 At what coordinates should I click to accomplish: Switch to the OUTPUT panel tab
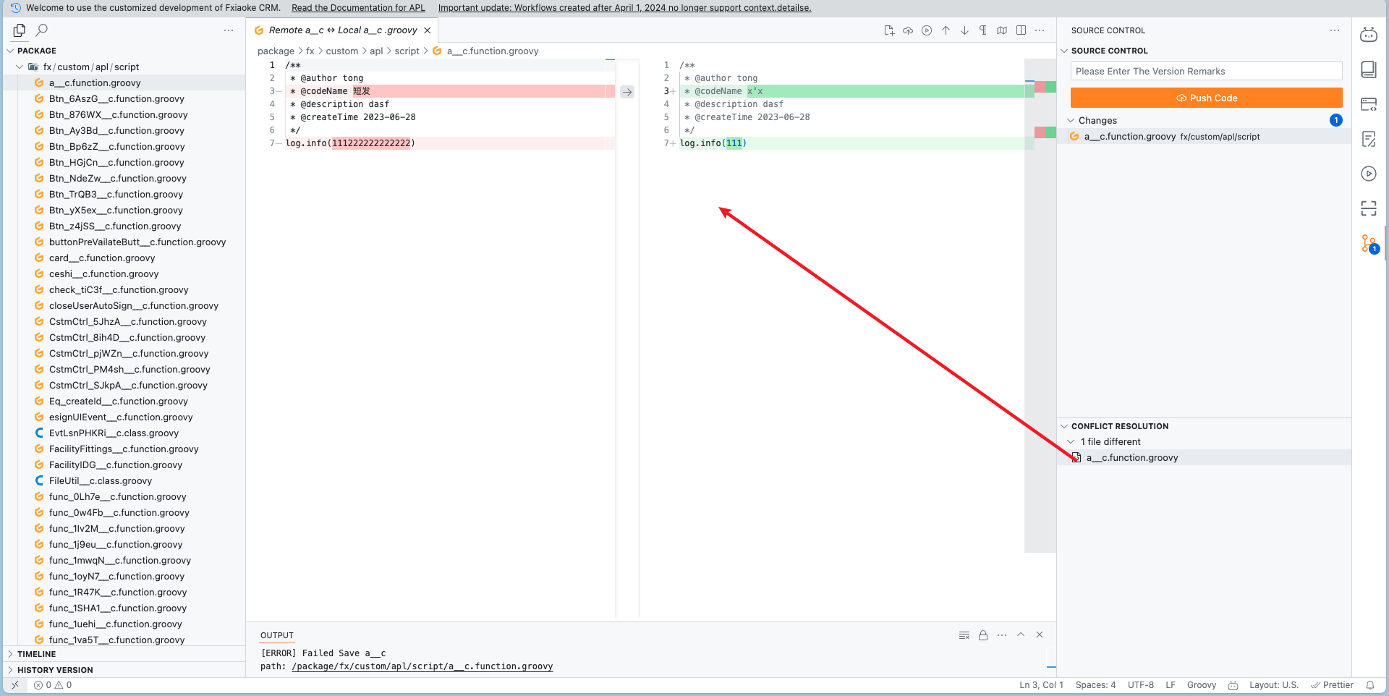pos(276,635)
